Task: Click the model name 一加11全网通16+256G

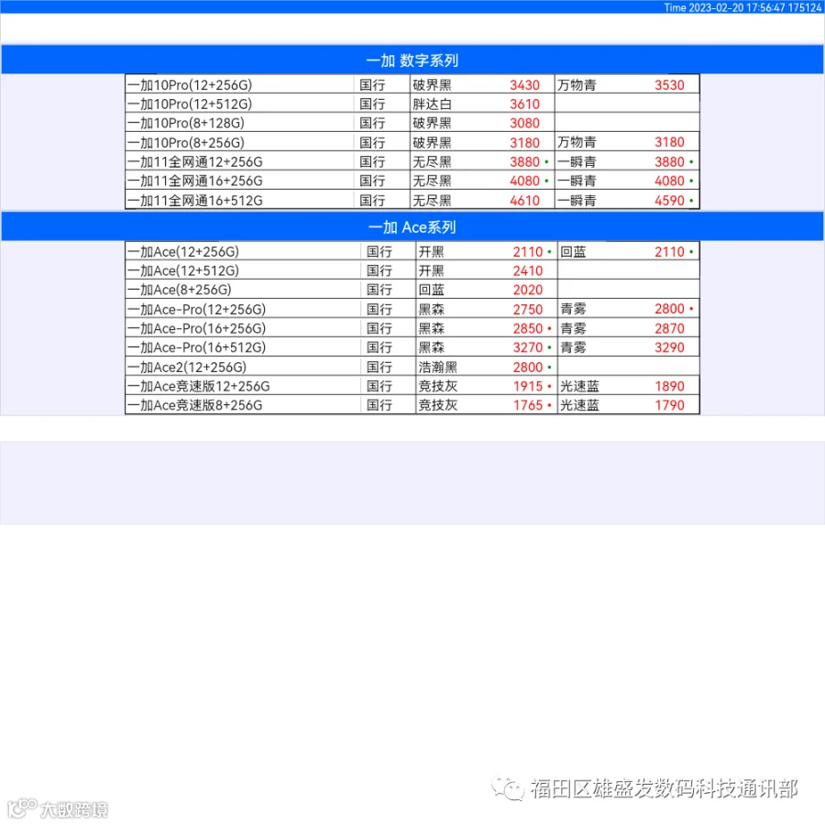Action: [x=195, y=181]
